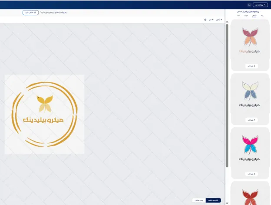Click the ذخیره و دانلود save button
Screen dimensions: 271x205
pos(213,200)
